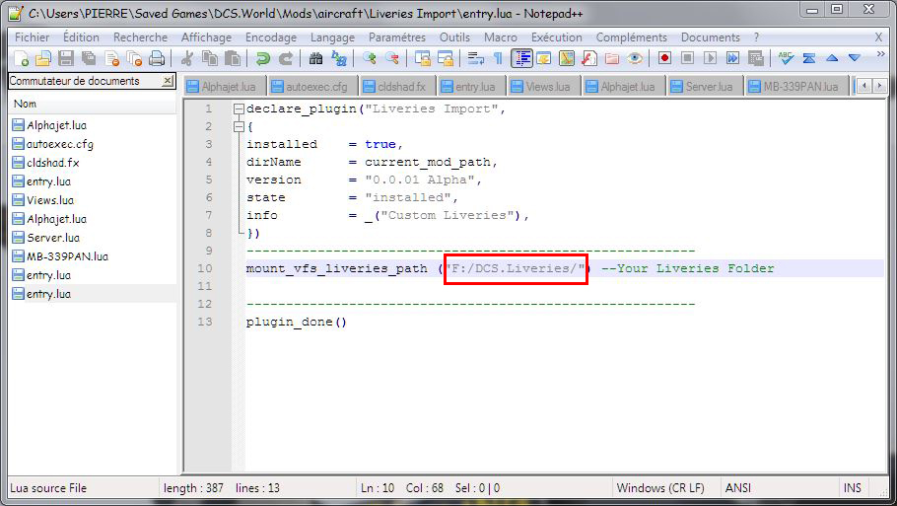Open the Paramètres menu
897x506 pixels.
pyautogui.click(x=397, y=37)
